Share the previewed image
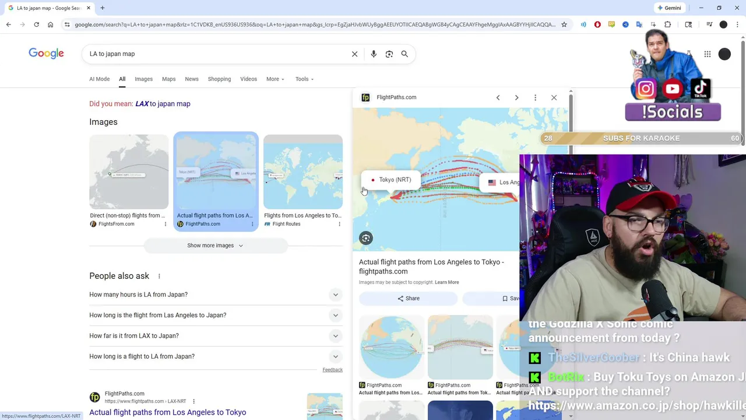This screenshot has width=746, height=420. 408,299
